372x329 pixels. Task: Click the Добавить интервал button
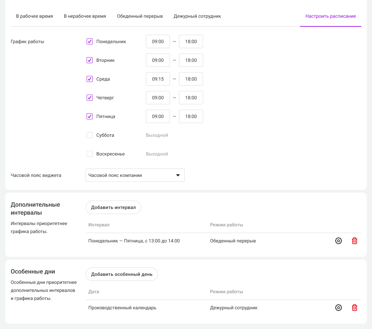pyautogui.click(x=113, y=207)
